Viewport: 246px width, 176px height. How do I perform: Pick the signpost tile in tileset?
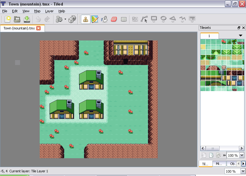point(224,67)
